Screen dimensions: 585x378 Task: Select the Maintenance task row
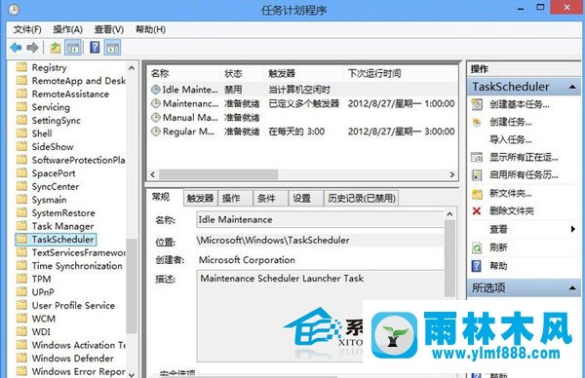(302, 103)
